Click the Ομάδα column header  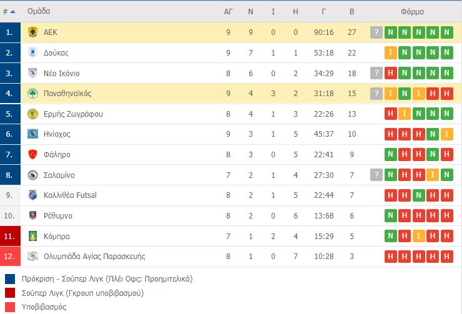(x=39, y=11)
